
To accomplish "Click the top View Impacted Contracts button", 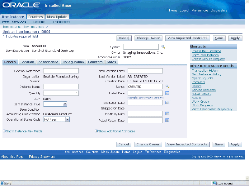I will (188, 38).
